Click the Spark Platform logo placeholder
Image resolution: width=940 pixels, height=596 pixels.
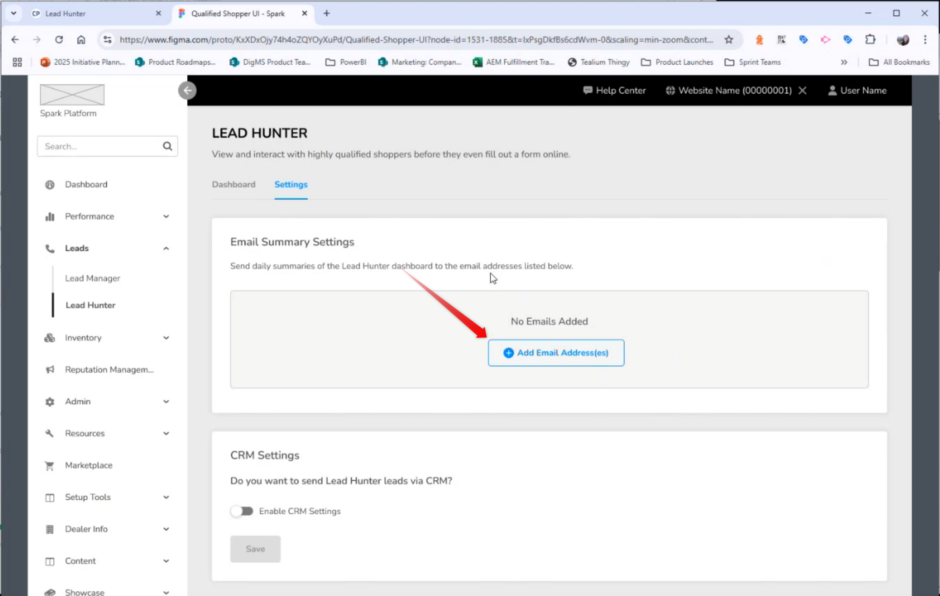point(72,95)
